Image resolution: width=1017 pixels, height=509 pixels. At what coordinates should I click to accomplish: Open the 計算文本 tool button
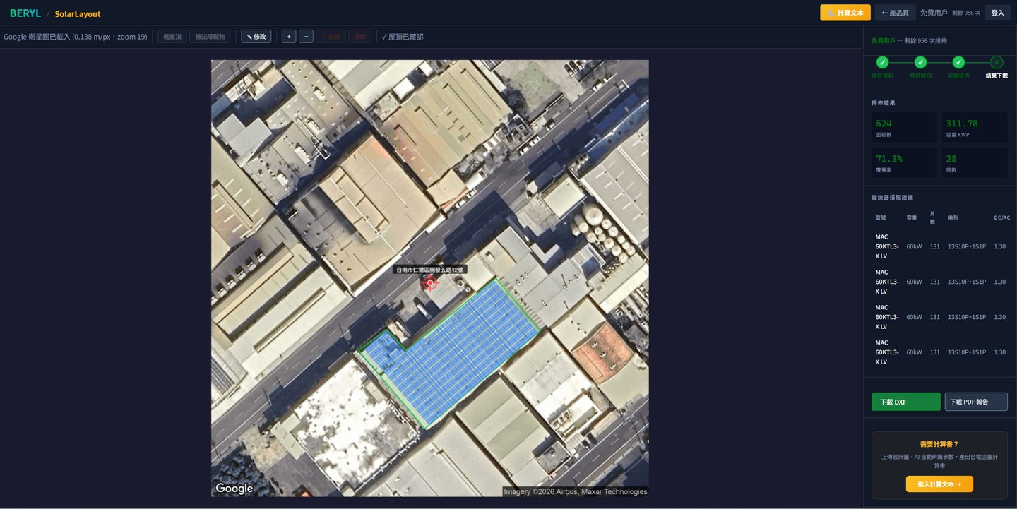pos(845,13)
